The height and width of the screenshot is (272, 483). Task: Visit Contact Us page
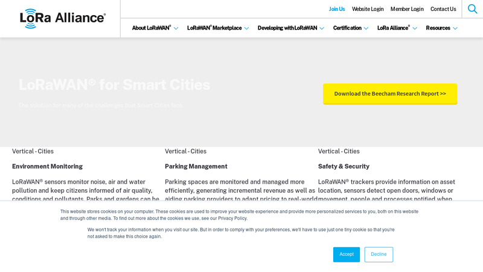coord(443,9)
